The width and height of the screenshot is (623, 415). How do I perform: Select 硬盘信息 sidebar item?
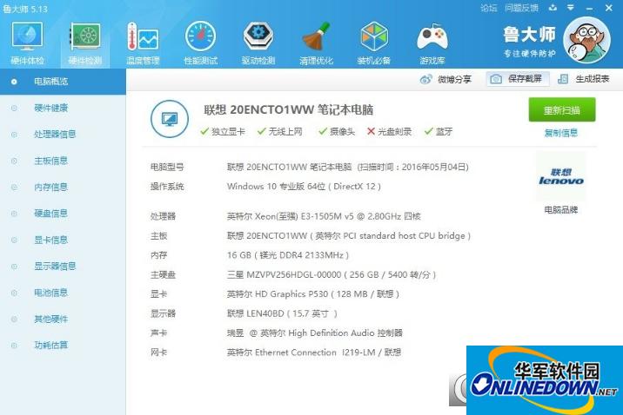[x=63, y=214]
